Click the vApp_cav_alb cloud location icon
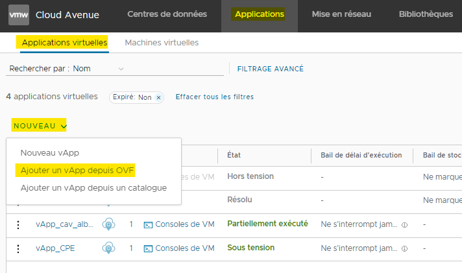 pos(108,224)
